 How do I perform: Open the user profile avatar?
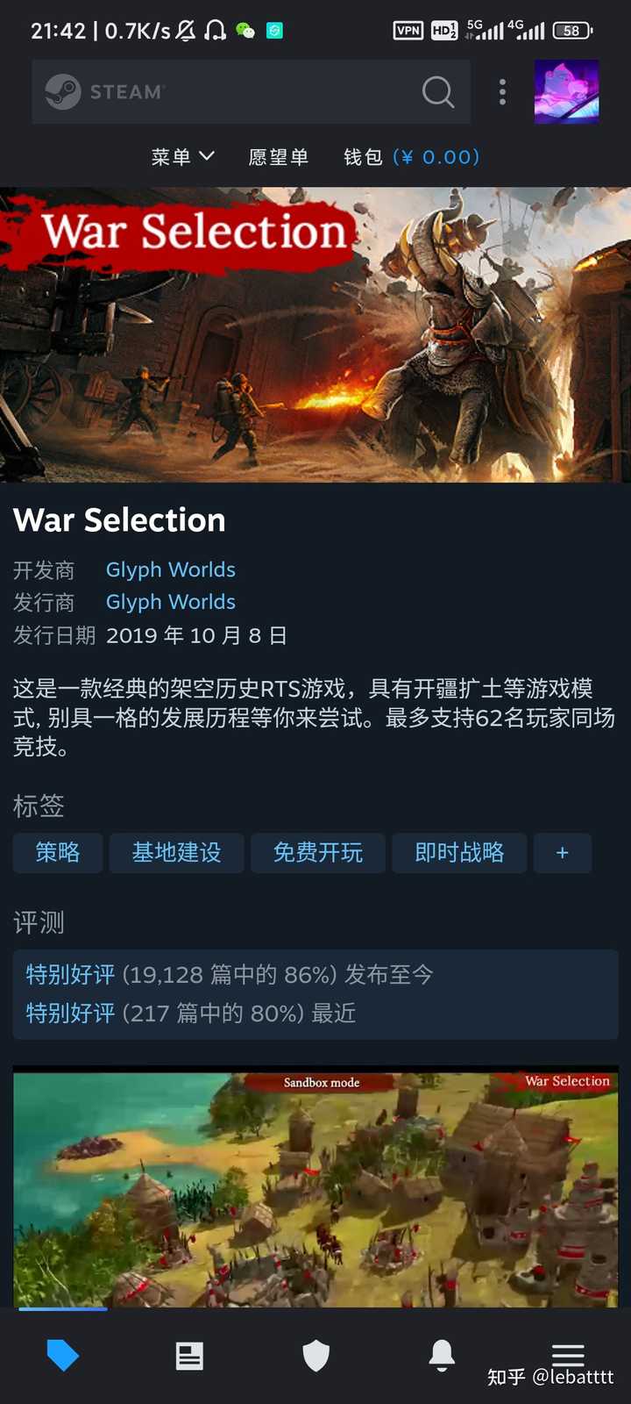pyautogui.click(x=567, y=92)
